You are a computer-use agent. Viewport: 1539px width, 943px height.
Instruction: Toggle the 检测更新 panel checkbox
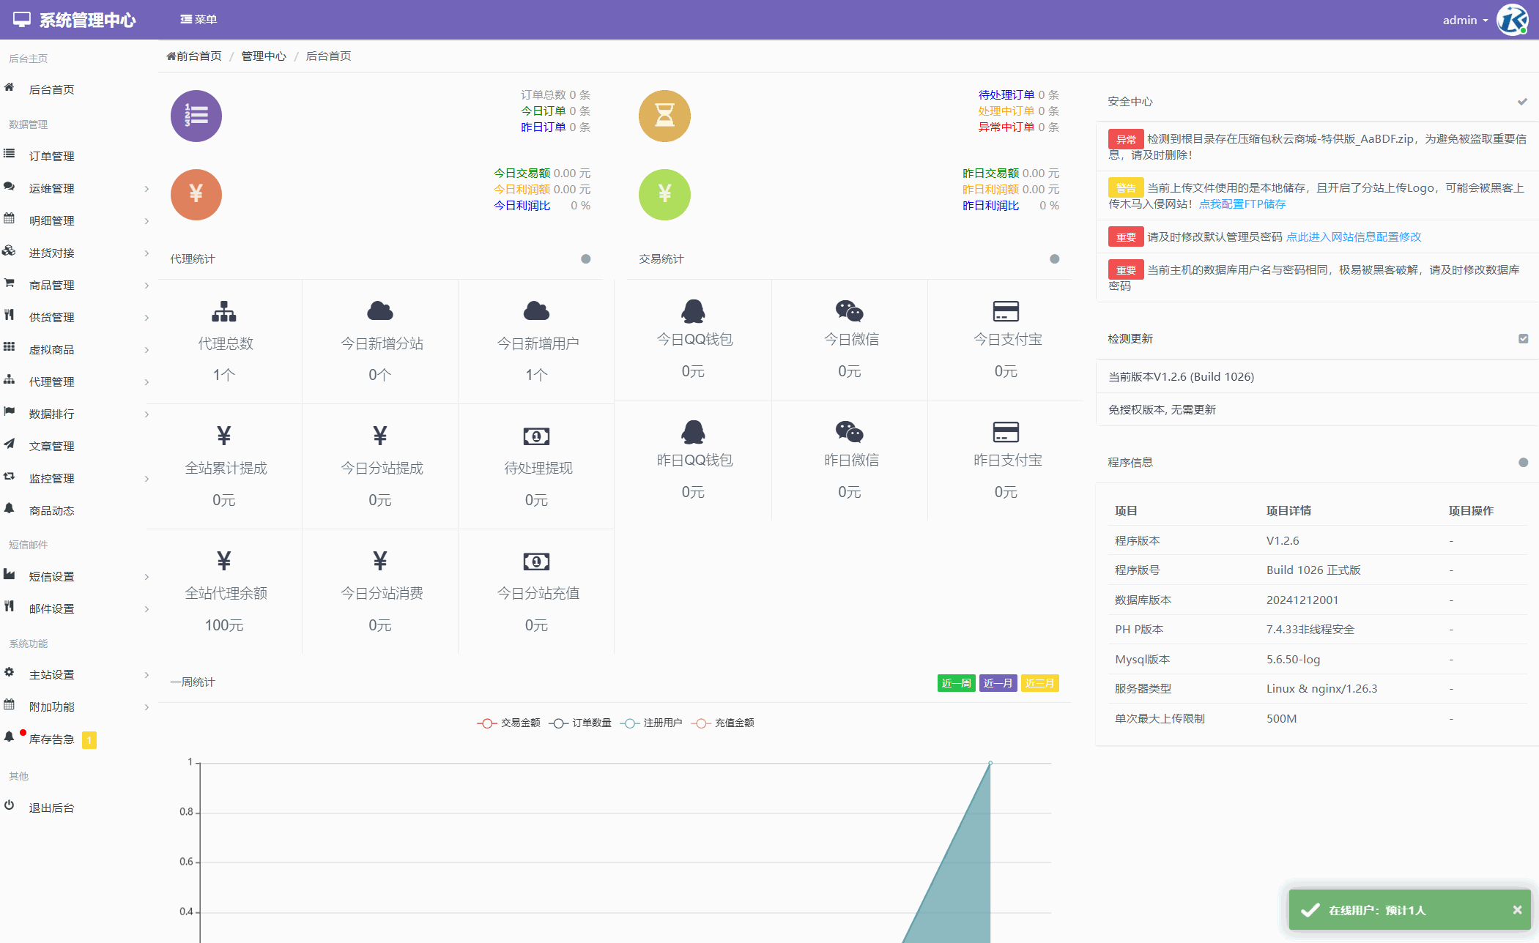coord(1523,338)
